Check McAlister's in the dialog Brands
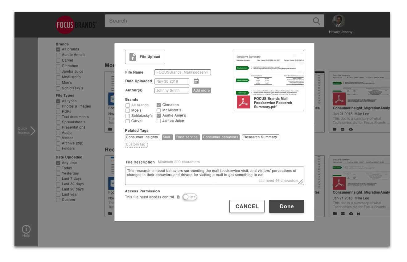Image resolution: width=407 pixels, height=262 pixels. (158, 110)
